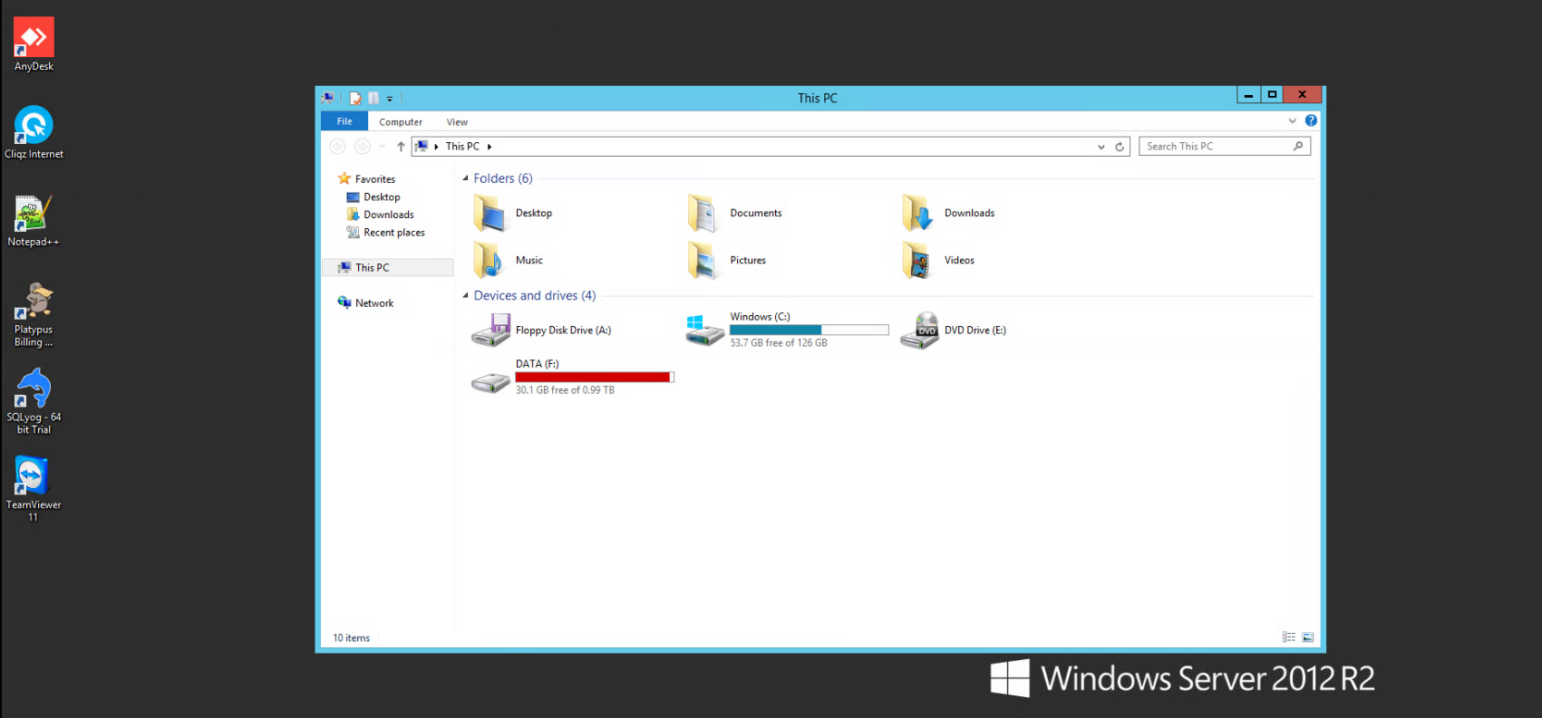Select the Downloads folder icon in Folders group
This screenshot has width=1542, height=718.
point(917,214)
